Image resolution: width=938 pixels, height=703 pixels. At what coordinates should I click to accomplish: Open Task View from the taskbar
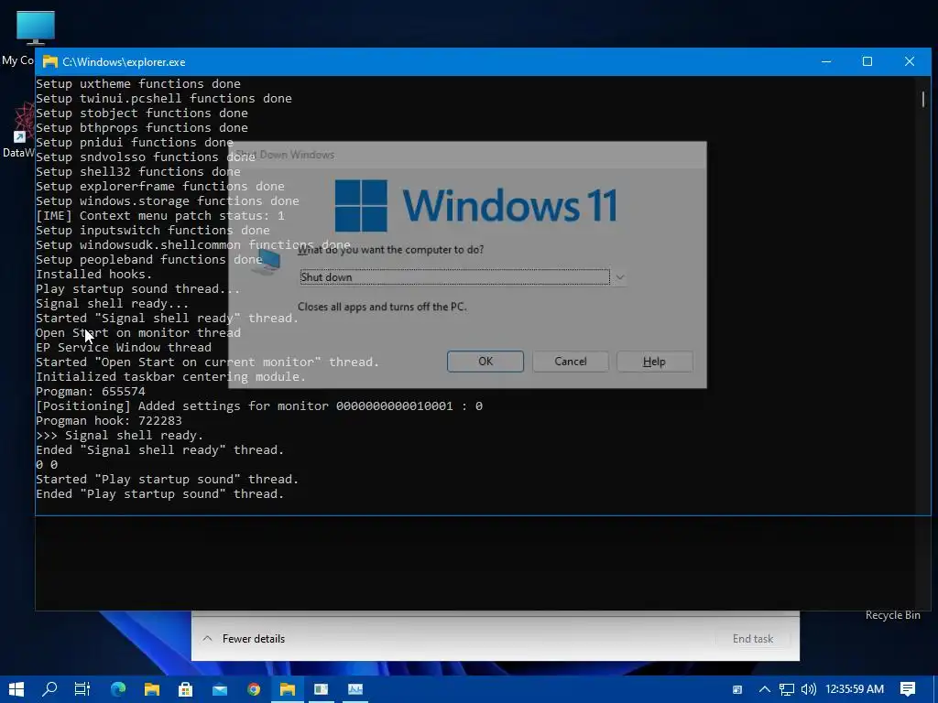pos(82,688)
